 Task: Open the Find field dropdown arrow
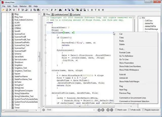(94, 110)
